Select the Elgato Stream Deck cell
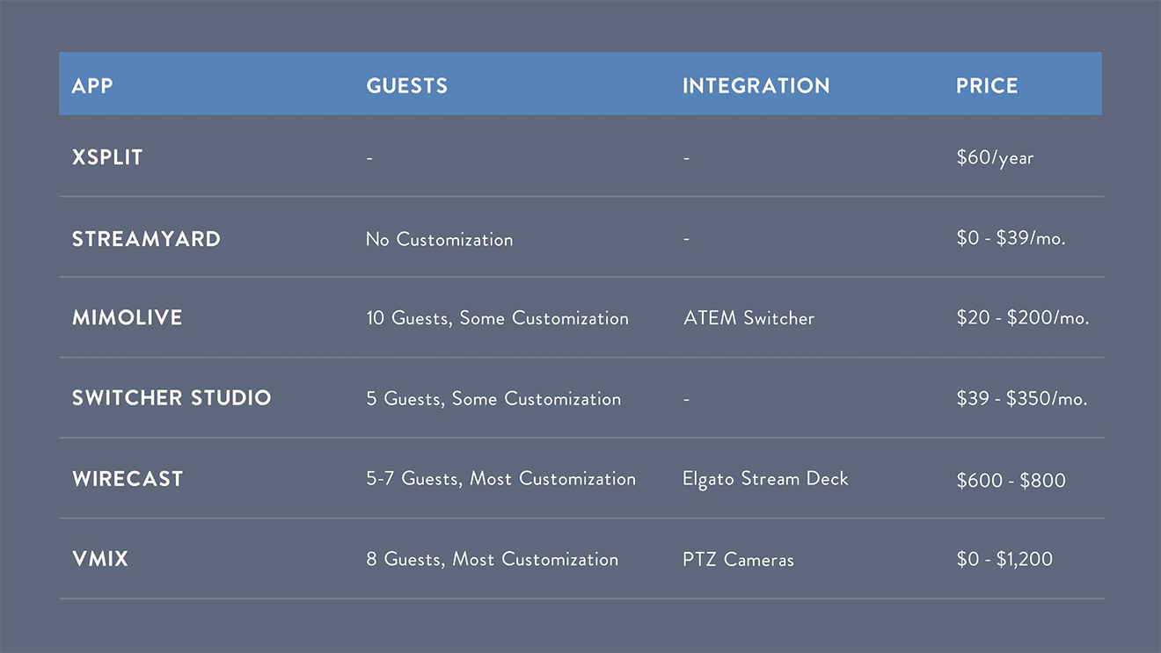Image resolution: width=1161 pixels, height=653 pixels. 765,479
